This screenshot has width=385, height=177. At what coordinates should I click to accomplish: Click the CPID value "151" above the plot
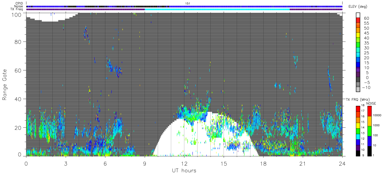tap(187, 3)
